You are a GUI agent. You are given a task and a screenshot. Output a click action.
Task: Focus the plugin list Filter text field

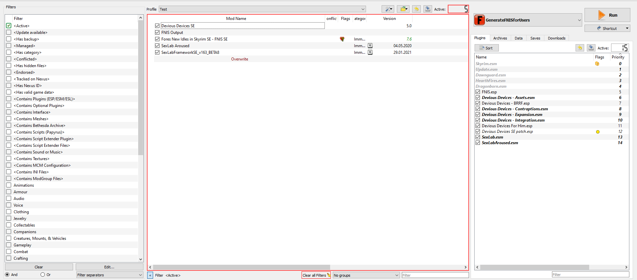[x=590, y=275]
